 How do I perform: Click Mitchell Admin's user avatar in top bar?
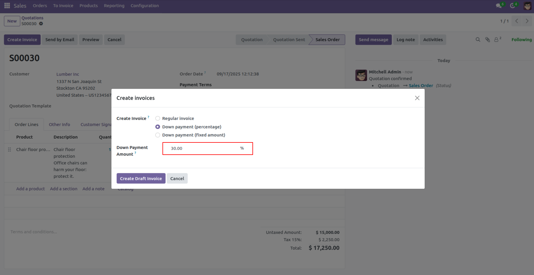527,6
